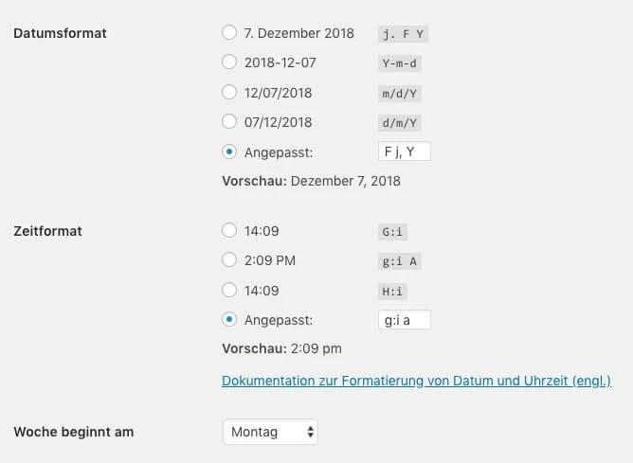Click the 'm/d/Y' format code label

(398, 93)
